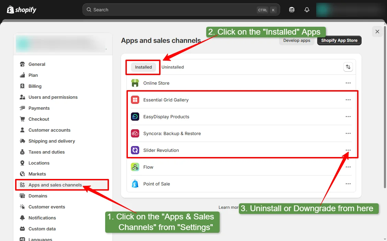Viewport: 387px width, 241px height.
Task: Click the Customer events cursor icon
Action: point(22,207)
